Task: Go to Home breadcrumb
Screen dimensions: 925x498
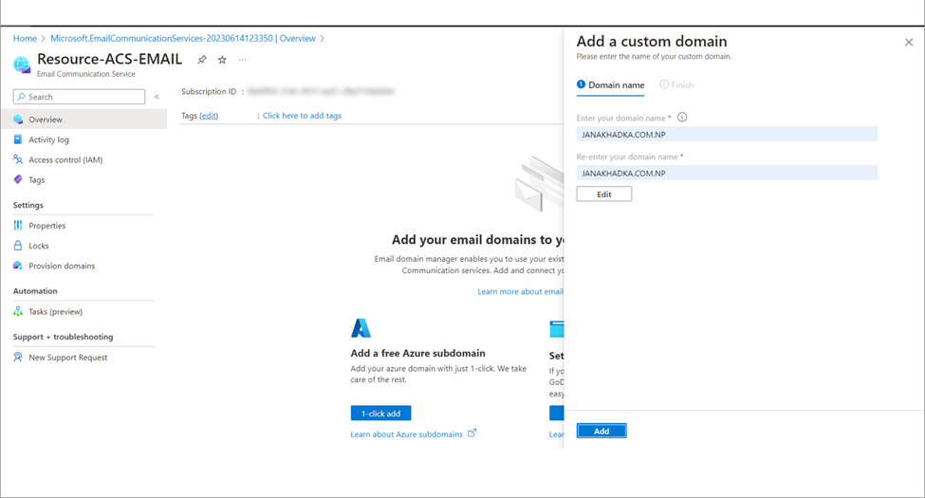Action: (25, 38)
